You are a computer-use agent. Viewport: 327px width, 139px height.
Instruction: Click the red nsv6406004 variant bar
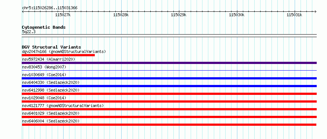point(169,125)
